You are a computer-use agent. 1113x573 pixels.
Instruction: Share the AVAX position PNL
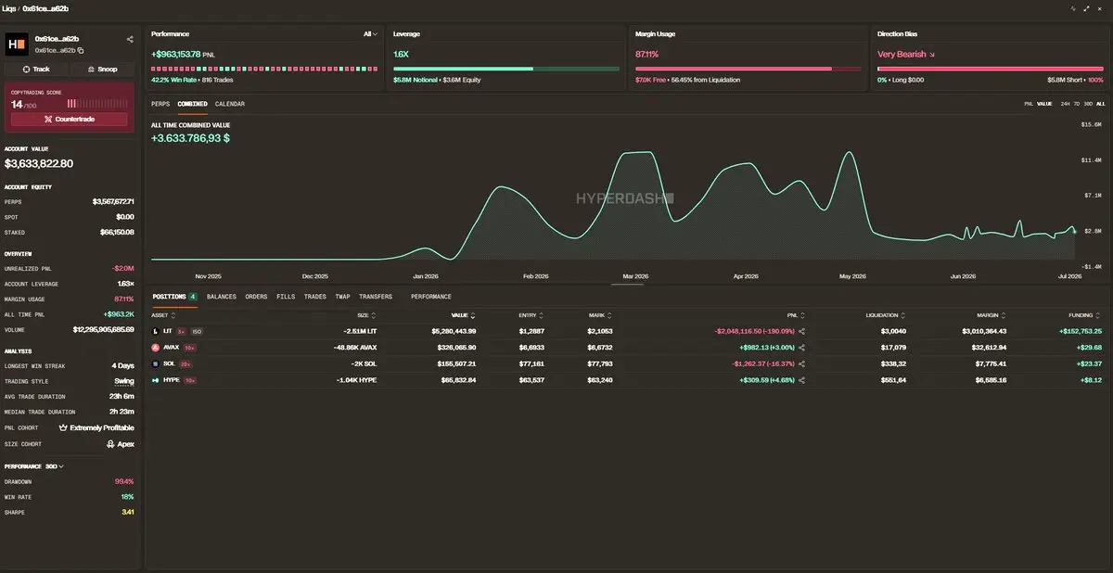(801, 347)
